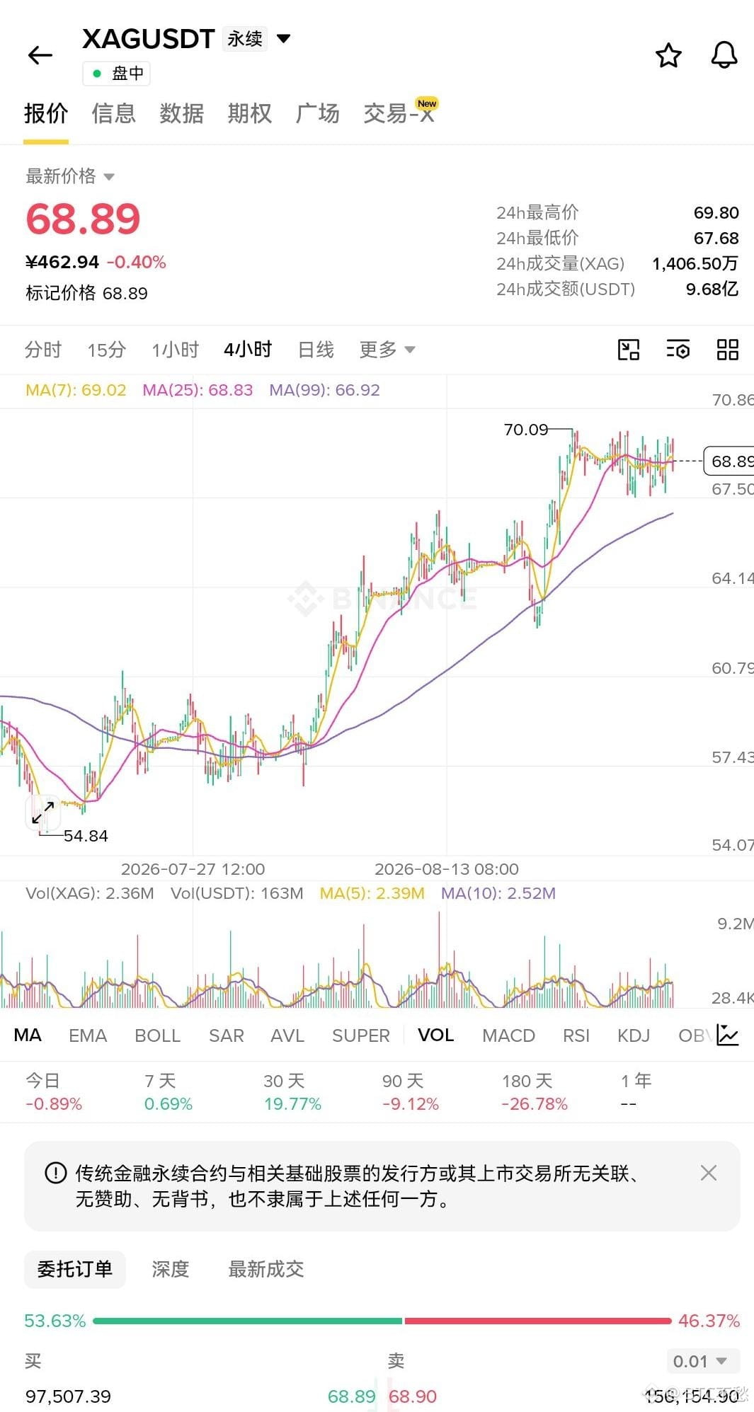Open the 0.01 price precision dropdown
The width and height of the screenshot is (754, 1412).
tap(703, 1361)
